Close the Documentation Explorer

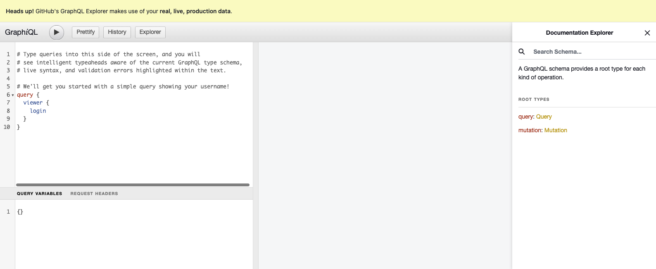pyautogui.click(x=647, y=33)
